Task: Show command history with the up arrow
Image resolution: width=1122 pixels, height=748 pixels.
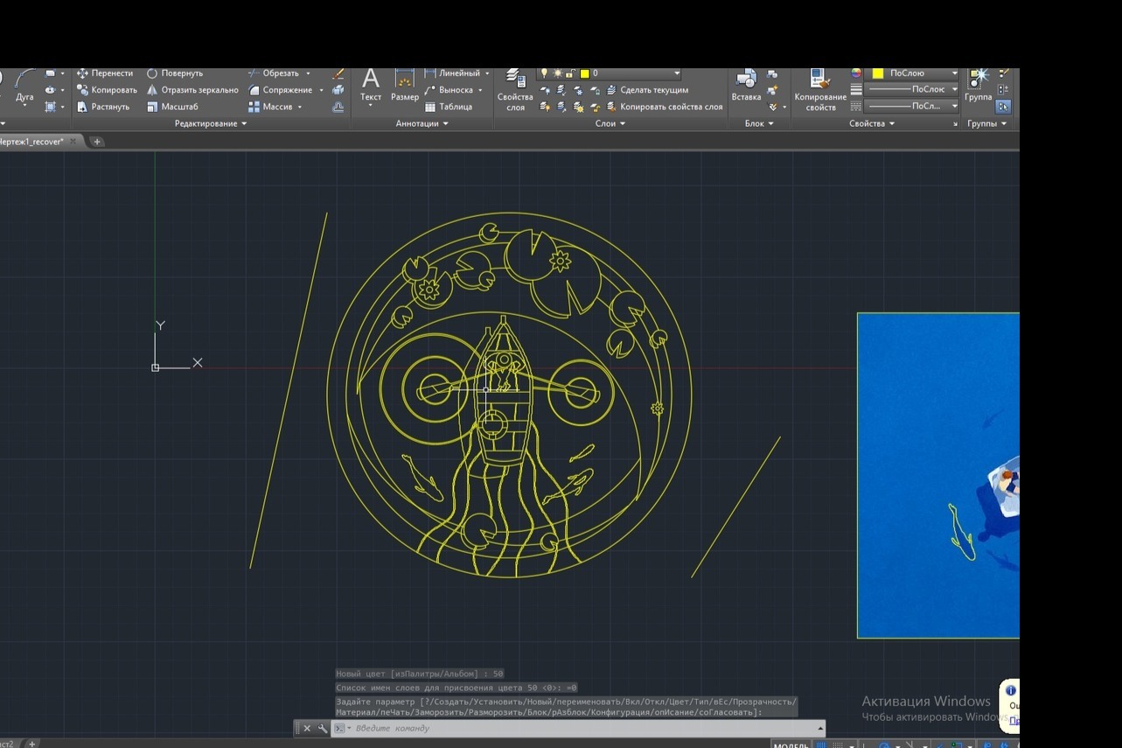Action: tap(820, 728)
